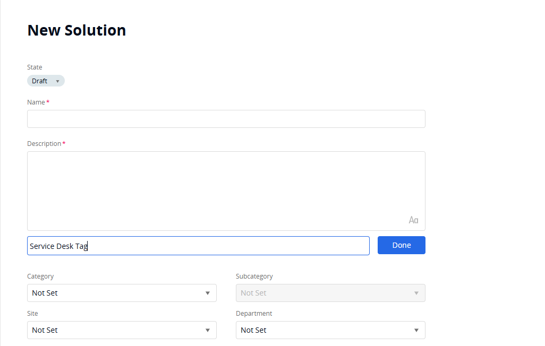Click the State field label

(35, 67)
